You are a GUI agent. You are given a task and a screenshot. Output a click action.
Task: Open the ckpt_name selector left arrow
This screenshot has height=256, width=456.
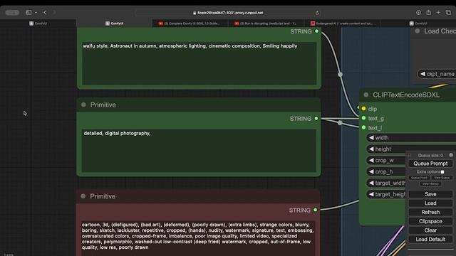423,74
